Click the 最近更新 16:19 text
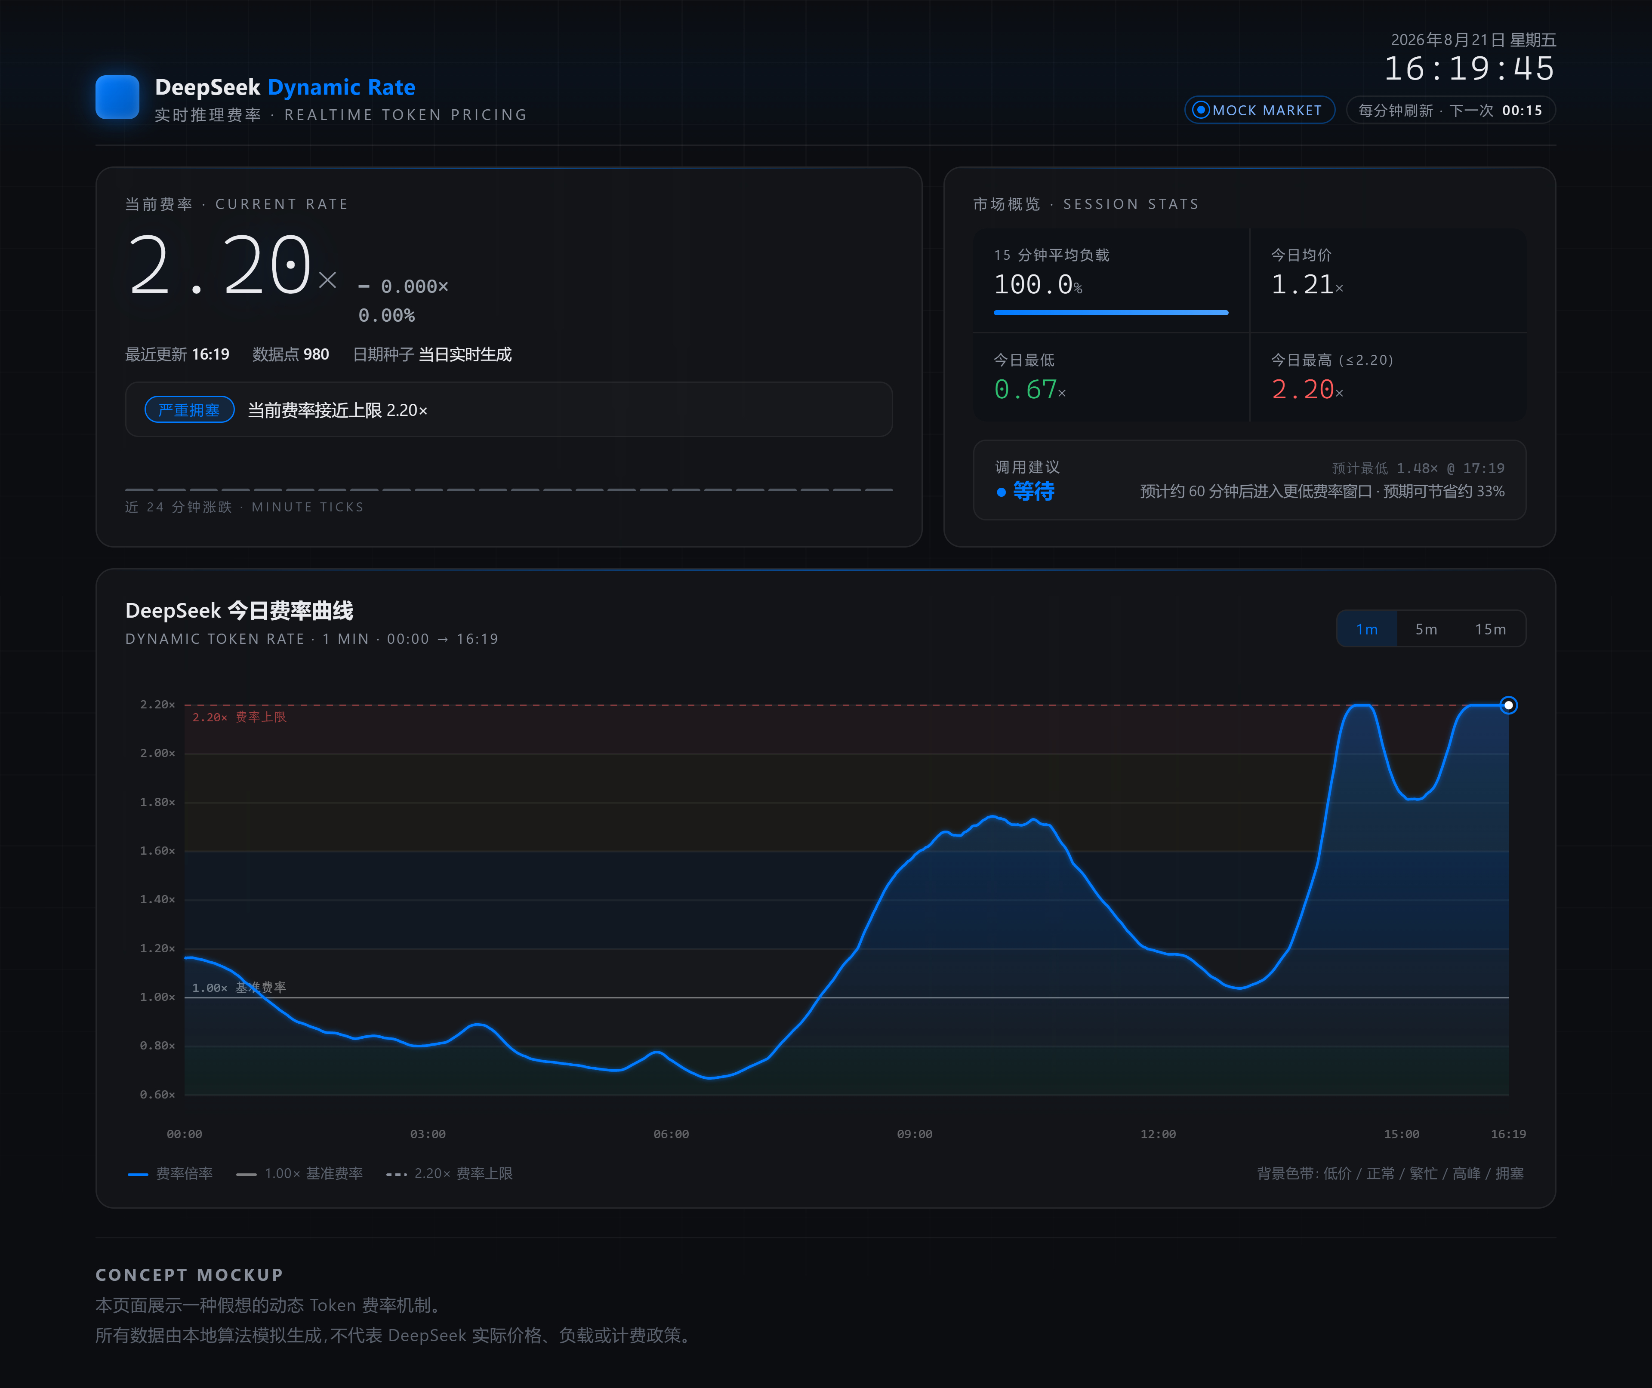The image size is (1652, 1388). point(177,355)
